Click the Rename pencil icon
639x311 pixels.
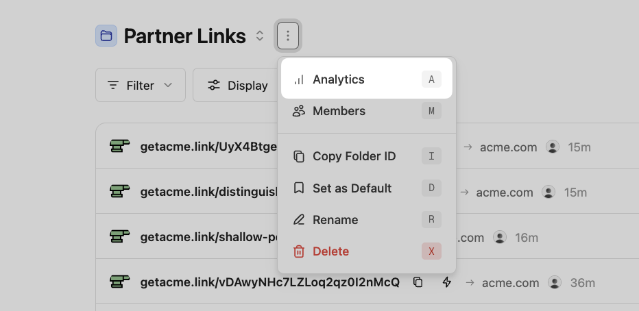(299, 220)
